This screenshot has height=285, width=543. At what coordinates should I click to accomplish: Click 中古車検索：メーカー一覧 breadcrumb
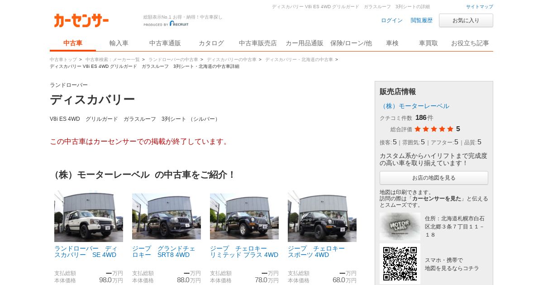point(113,60)
